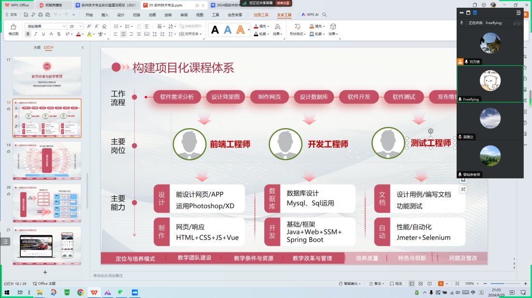Click the black text style preset A
Image resolution: width=532 pixels, height=298 pixels.
[x=215, y=30]
